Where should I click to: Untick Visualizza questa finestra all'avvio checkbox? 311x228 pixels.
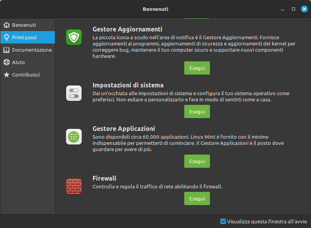coord(223,221)
